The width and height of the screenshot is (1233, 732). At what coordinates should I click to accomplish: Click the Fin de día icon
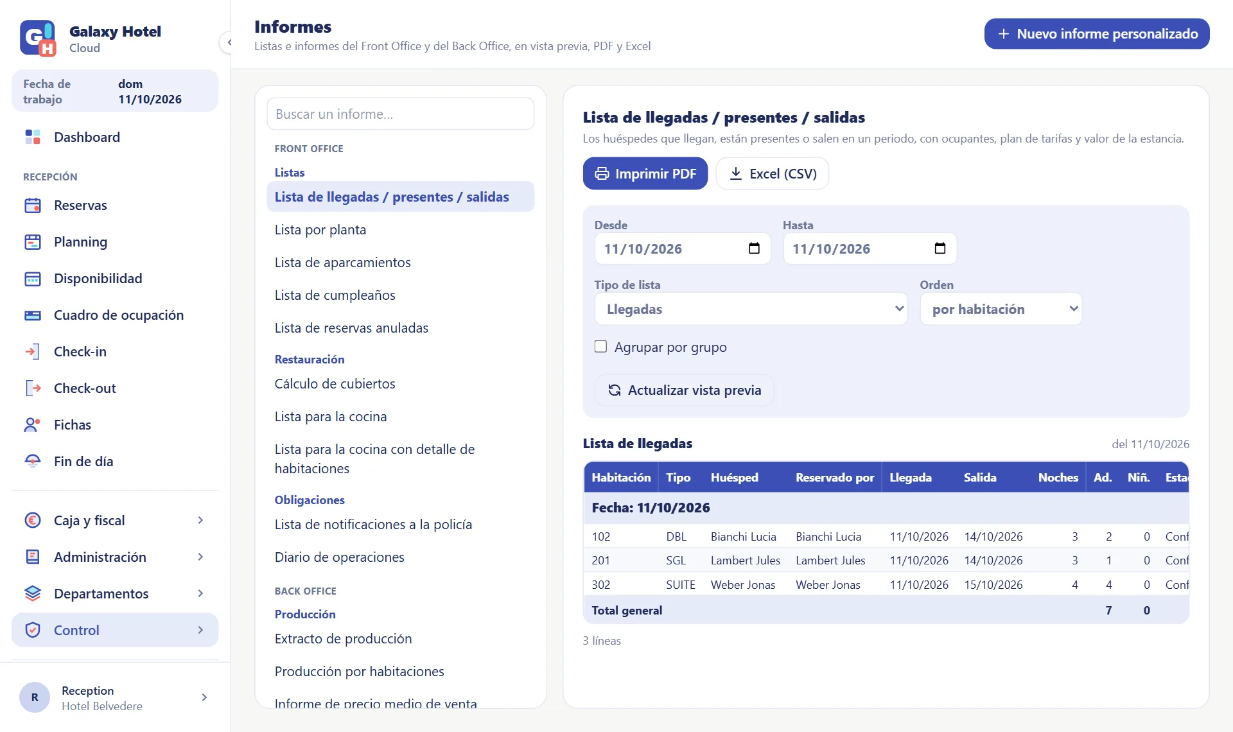tap(33, 462)
